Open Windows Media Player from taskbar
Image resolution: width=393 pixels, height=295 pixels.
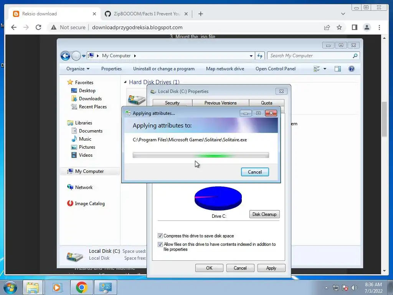point(57,287)
